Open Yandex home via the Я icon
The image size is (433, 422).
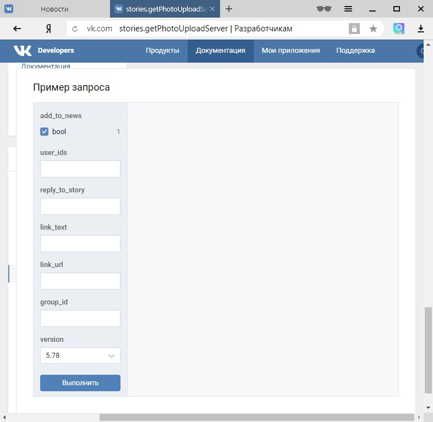48,29
